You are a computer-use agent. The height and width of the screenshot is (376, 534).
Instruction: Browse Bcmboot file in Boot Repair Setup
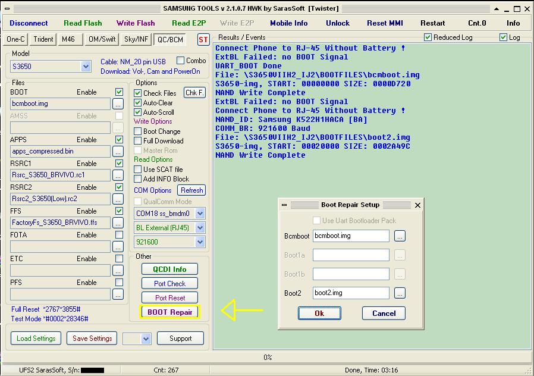400,236
